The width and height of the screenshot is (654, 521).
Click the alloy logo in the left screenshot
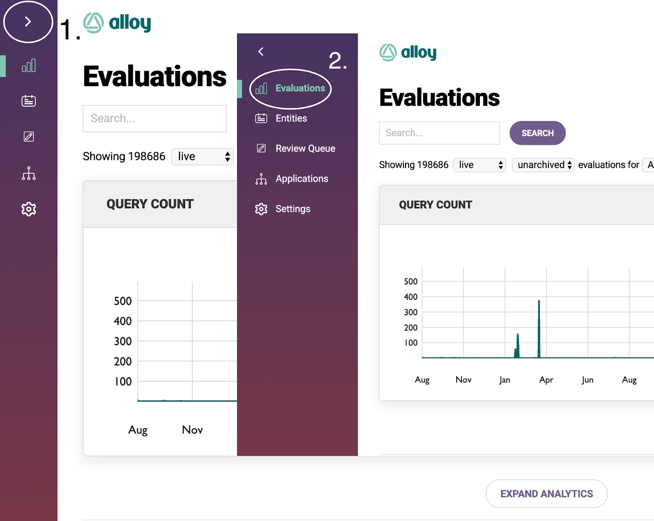coord(117,22)
